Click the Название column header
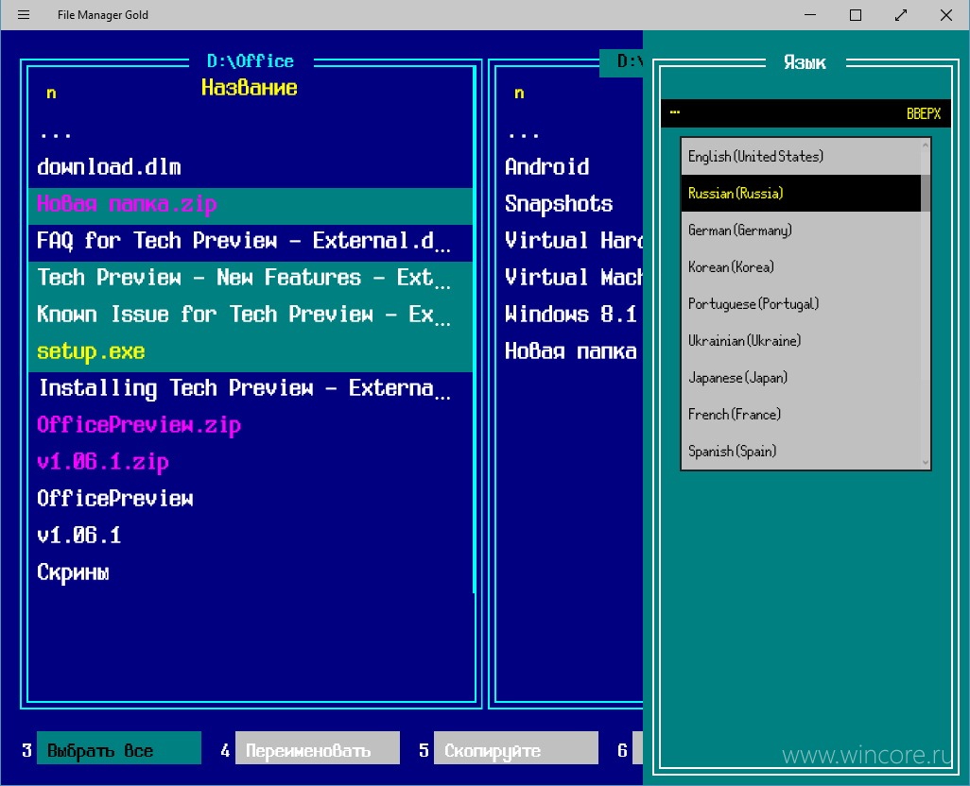The width and height of the screenshot is (970, 786). tap(250, 88)
